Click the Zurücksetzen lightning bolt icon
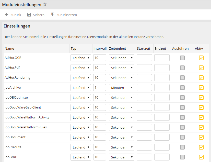The width and height of the screenshot is (211, 162). coord(52,15)
